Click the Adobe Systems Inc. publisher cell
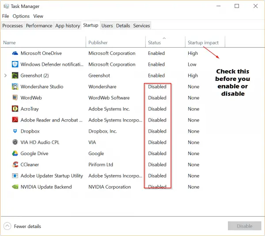The width and height of the screenshot is (265, 236). [x=109, y=109]
